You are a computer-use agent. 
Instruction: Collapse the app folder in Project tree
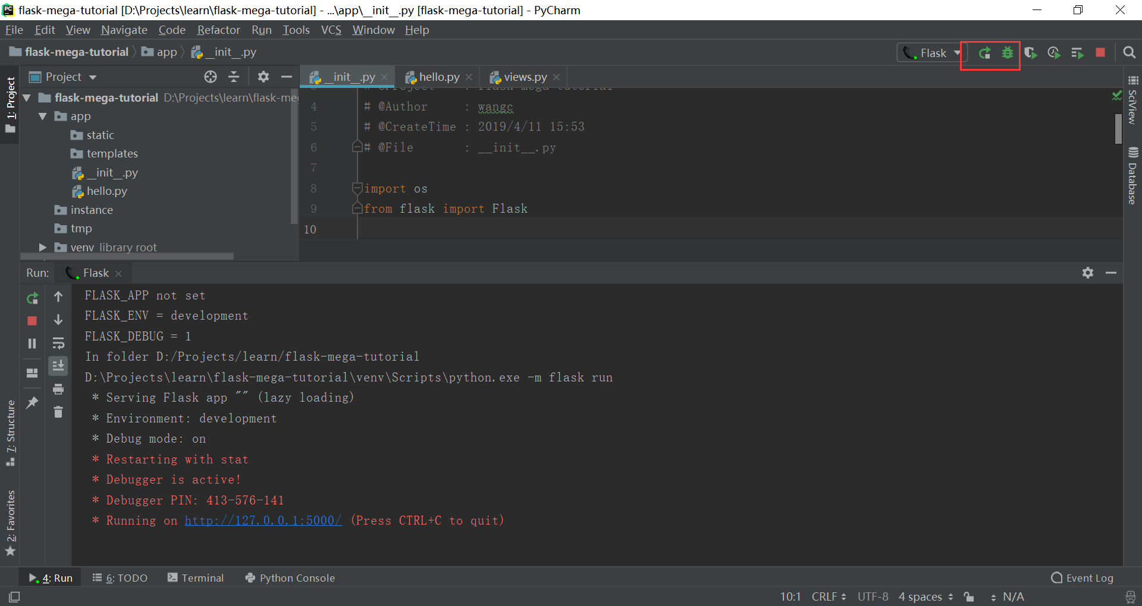42,116
